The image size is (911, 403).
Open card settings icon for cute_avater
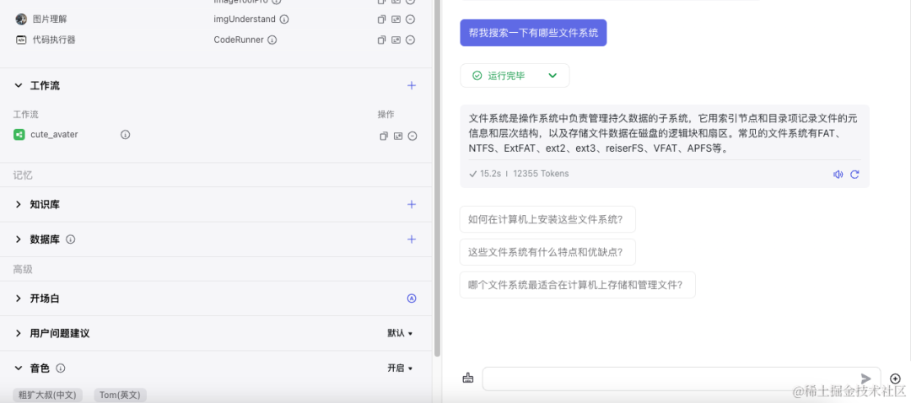[398, 137]
